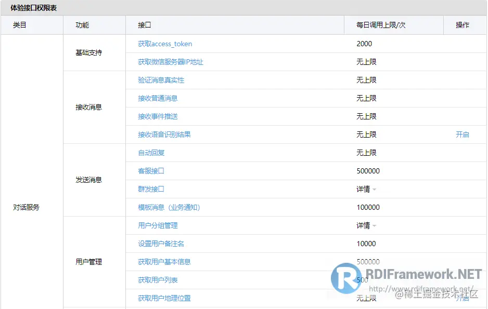Click the 10000 limit for 设置用户备注名
The width and height of the screenshot is (488, 309).
366,244
